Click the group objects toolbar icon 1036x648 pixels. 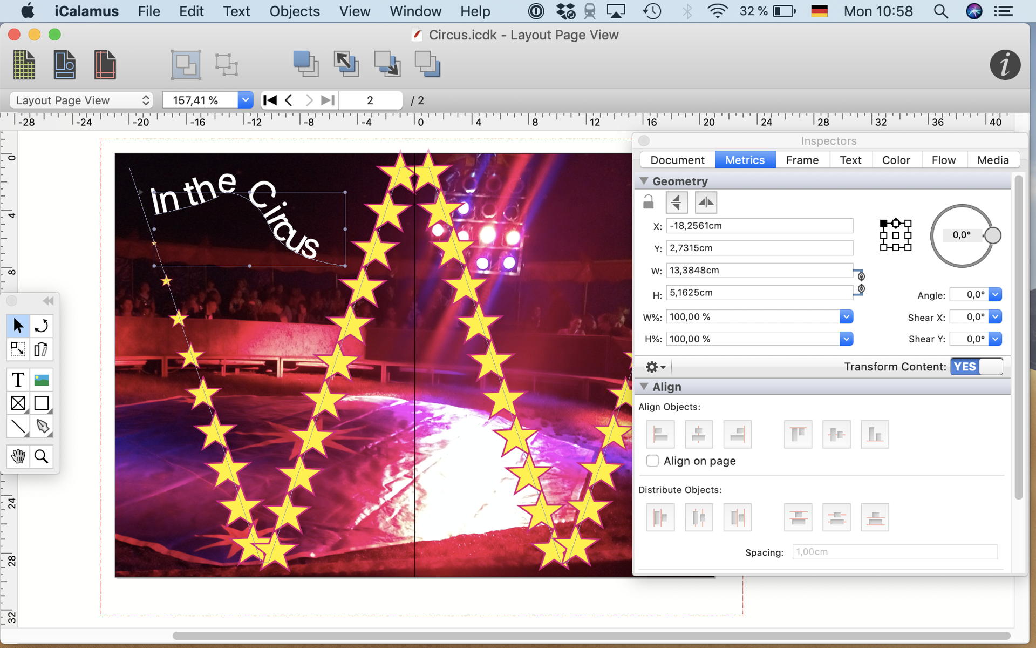[x=186, y=65]
